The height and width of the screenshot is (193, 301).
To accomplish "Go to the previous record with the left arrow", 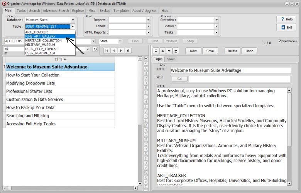I will pyautogui.click(x=113, y=50).
